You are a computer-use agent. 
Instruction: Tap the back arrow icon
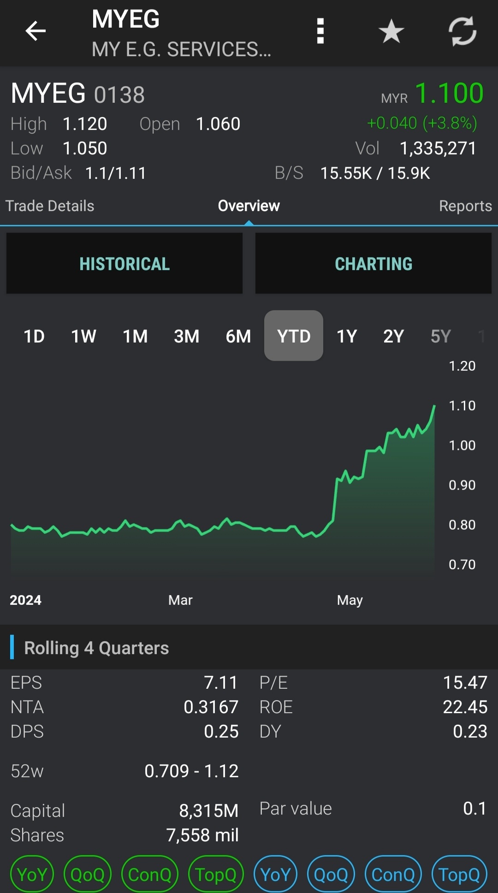coord(36,31)
